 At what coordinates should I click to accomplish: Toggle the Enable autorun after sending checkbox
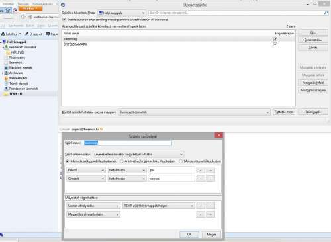pos(64,20)
